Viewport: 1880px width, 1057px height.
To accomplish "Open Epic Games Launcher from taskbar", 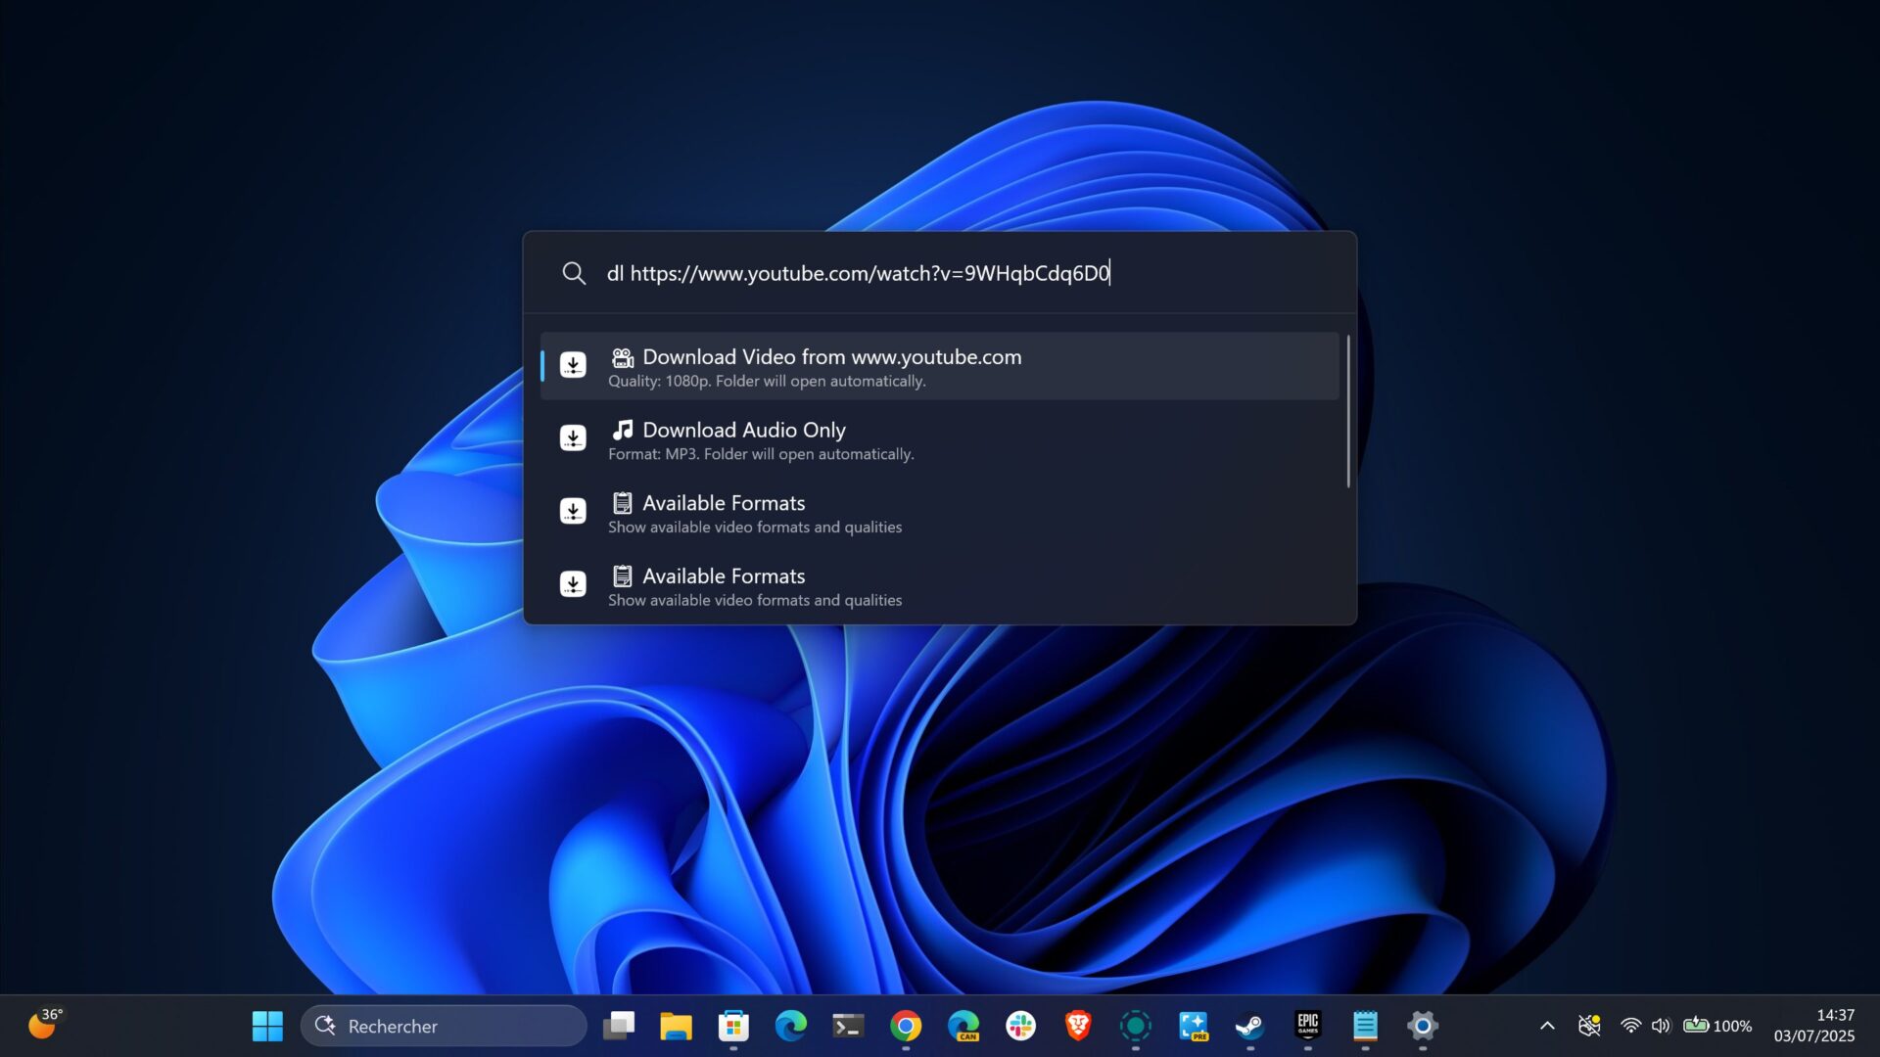I will pyautogui.click(x=1308, y=1026).
